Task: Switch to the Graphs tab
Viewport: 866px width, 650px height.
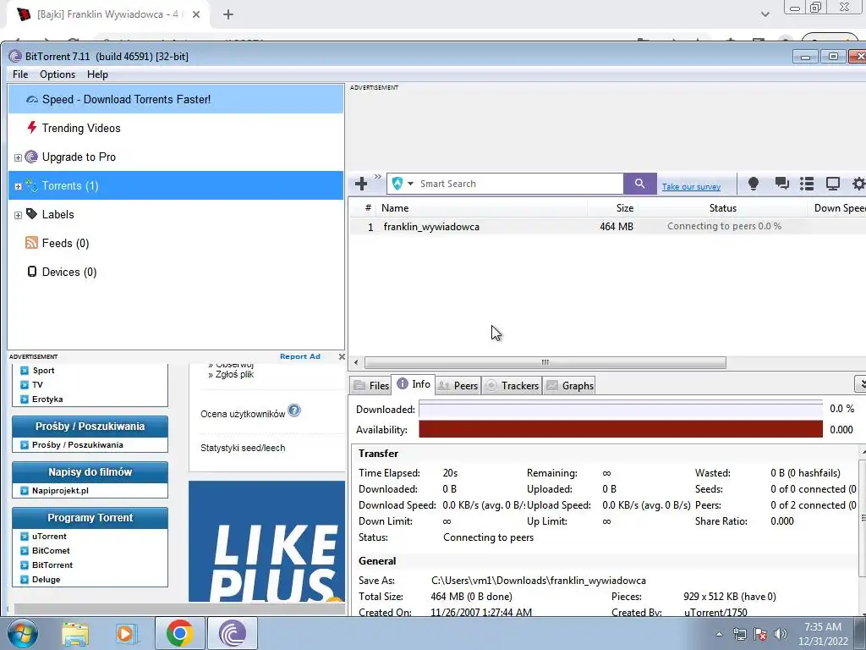Action: [570, 385]
